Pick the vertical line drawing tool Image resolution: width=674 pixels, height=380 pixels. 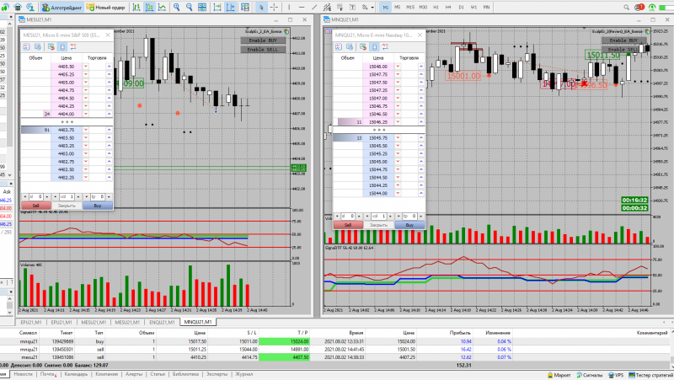[x=289, y=8]
